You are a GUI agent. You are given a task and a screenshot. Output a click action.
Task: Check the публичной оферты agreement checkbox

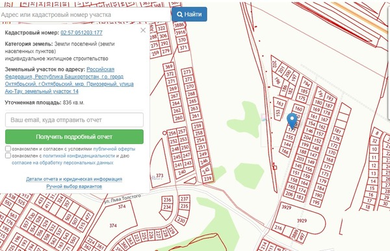click(8, 149)
